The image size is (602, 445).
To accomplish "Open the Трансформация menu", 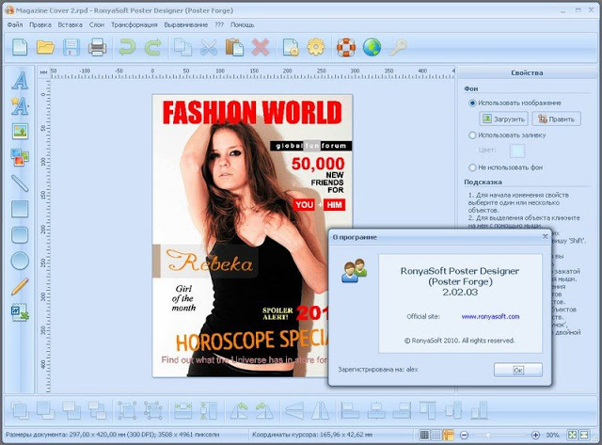I will point(134,24).
